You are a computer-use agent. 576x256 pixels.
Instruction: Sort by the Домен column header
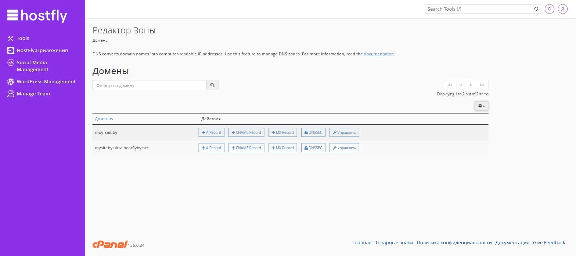click(104, 119)
